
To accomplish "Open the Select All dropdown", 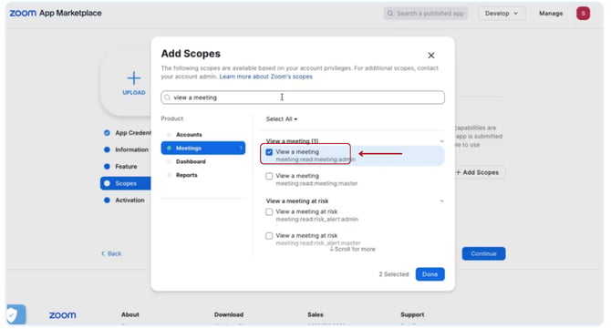I will 282,119.
